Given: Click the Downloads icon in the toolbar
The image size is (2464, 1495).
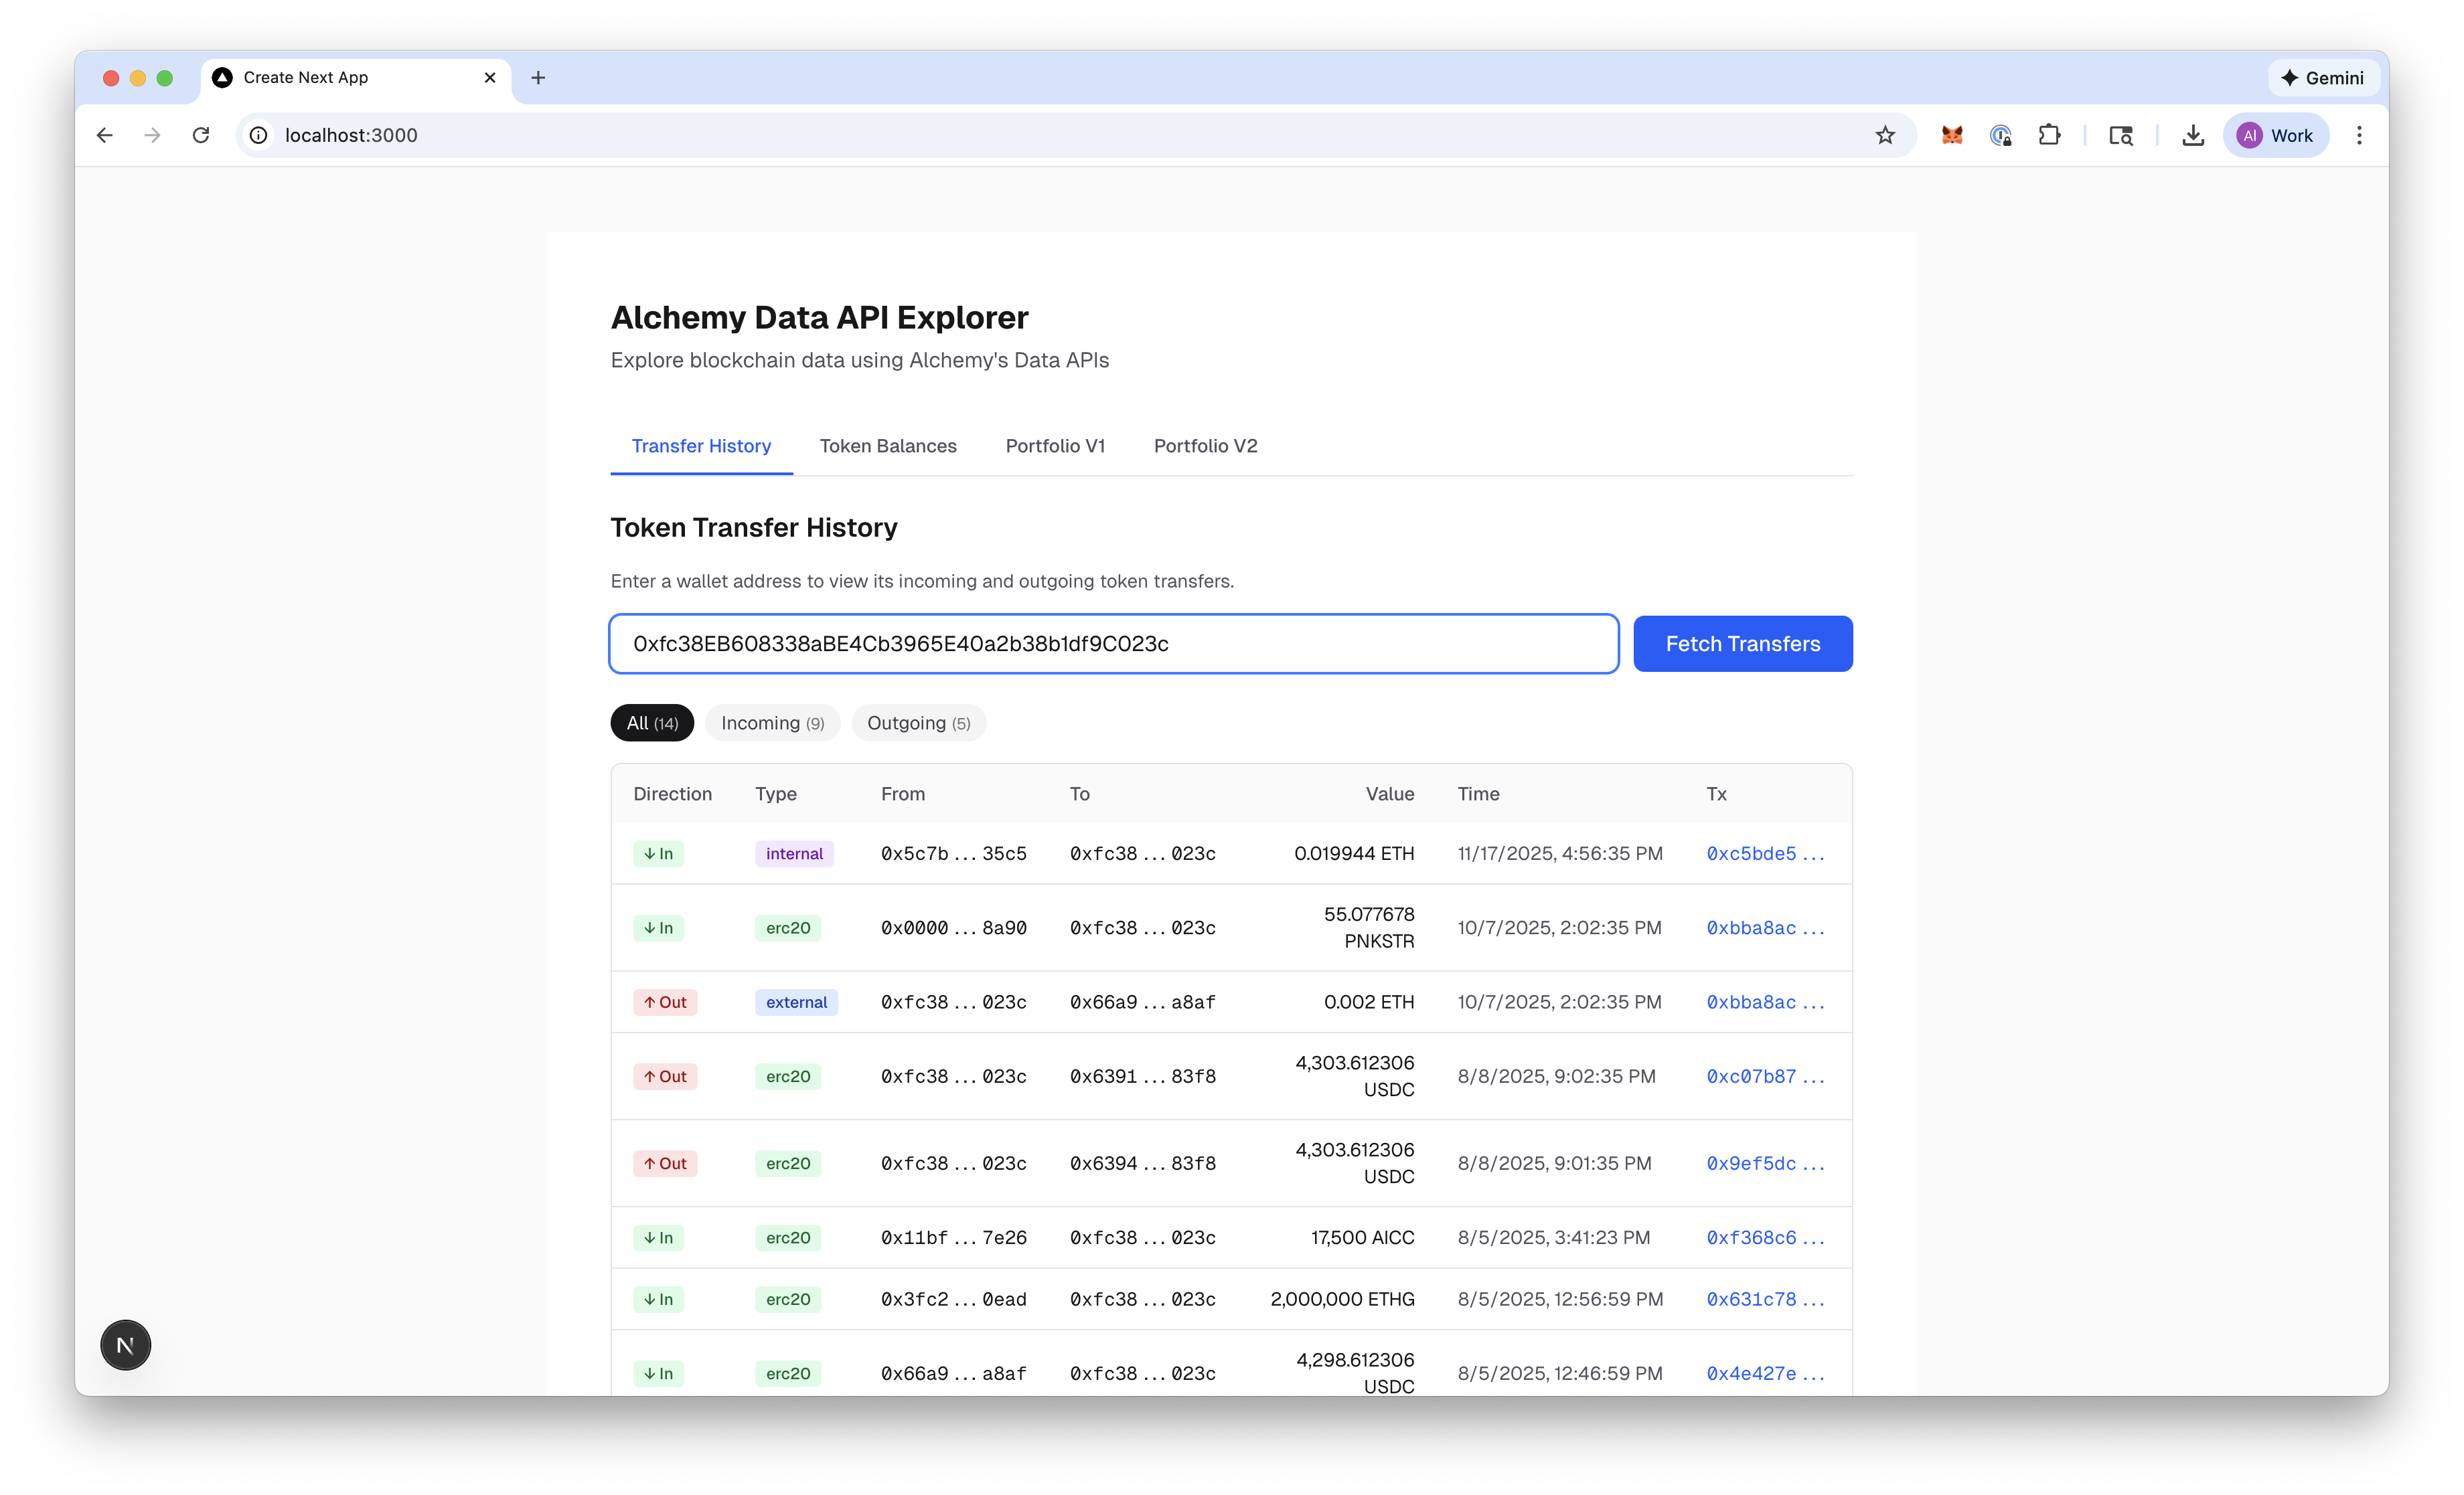Looking at the screenshot, I should coord(2193,135).
